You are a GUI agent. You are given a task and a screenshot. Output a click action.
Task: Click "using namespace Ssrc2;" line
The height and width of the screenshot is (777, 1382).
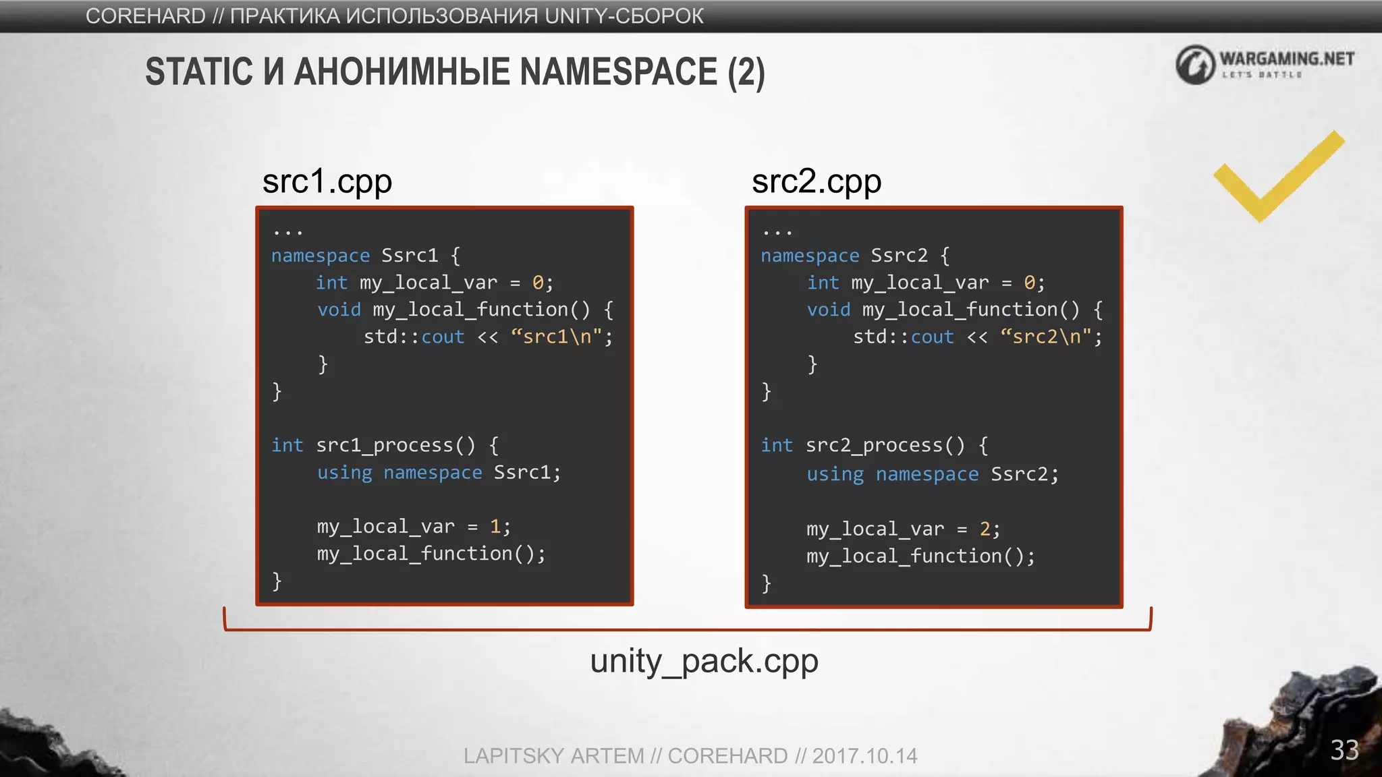tap(933, 475)
